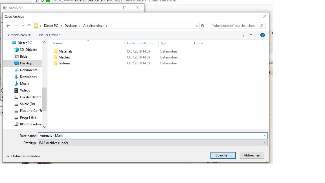Click the back navigation arrow

click(x=8, y=26)
